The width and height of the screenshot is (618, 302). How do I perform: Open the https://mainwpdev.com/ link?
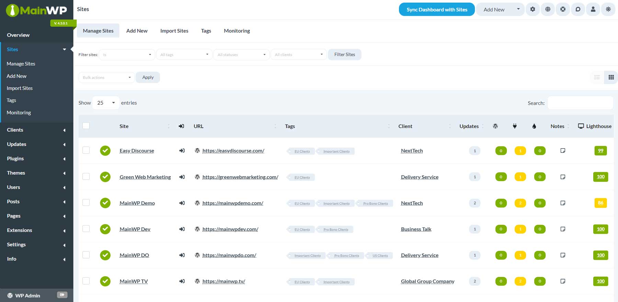[230, 229]
